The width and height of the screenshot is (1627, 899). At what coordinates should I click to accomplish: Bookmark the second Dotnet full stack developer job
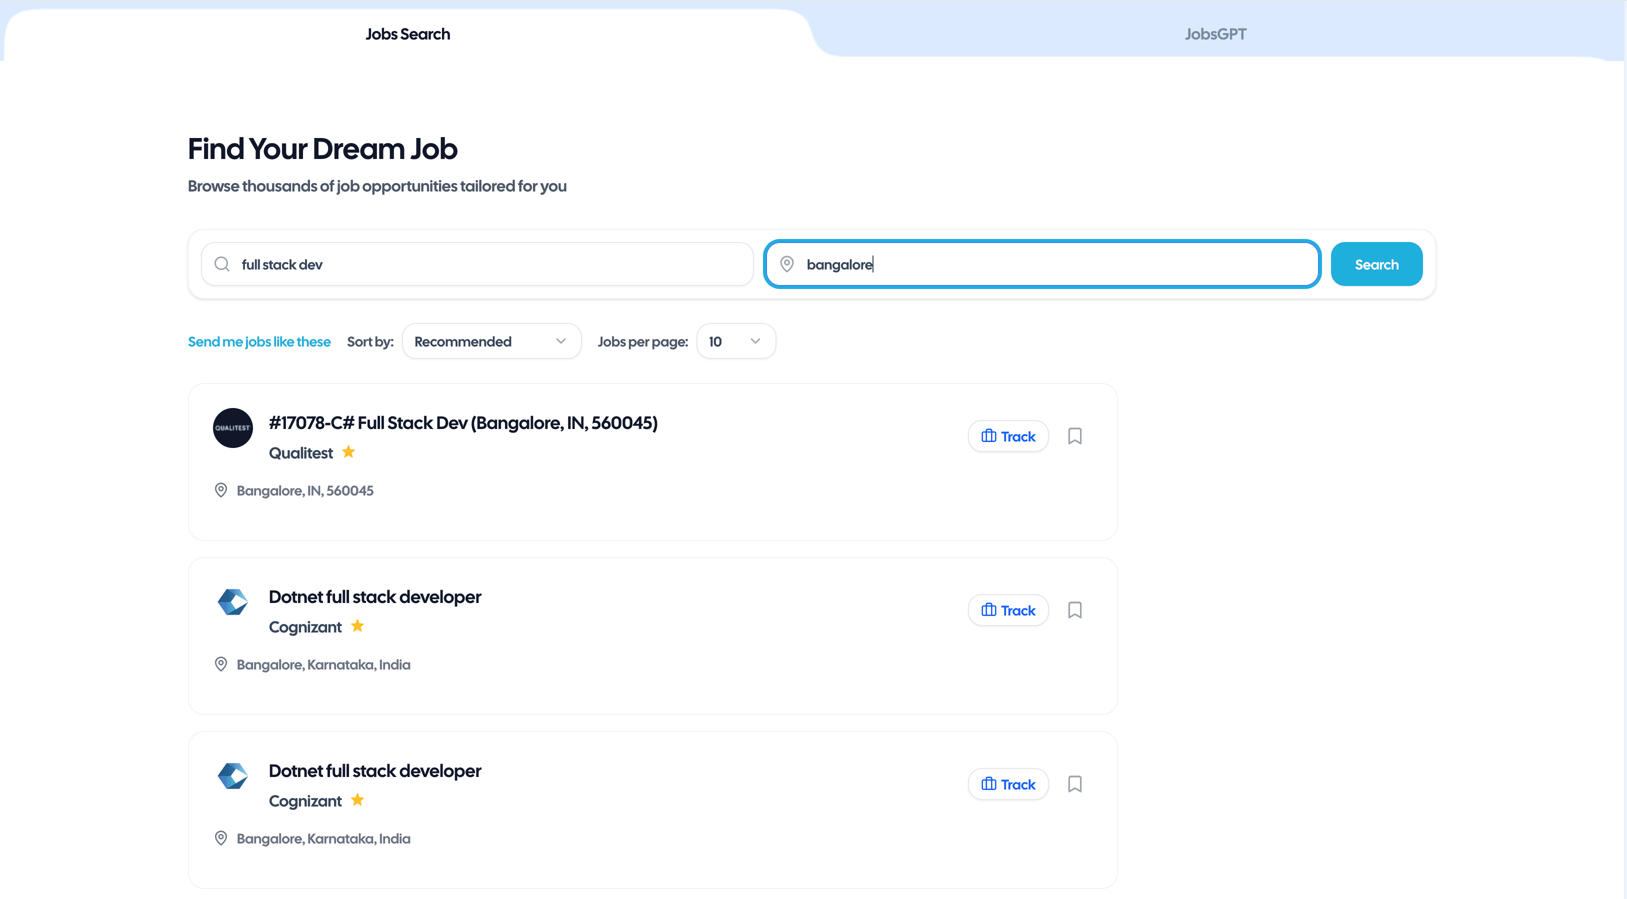(x=1075, y=609)
